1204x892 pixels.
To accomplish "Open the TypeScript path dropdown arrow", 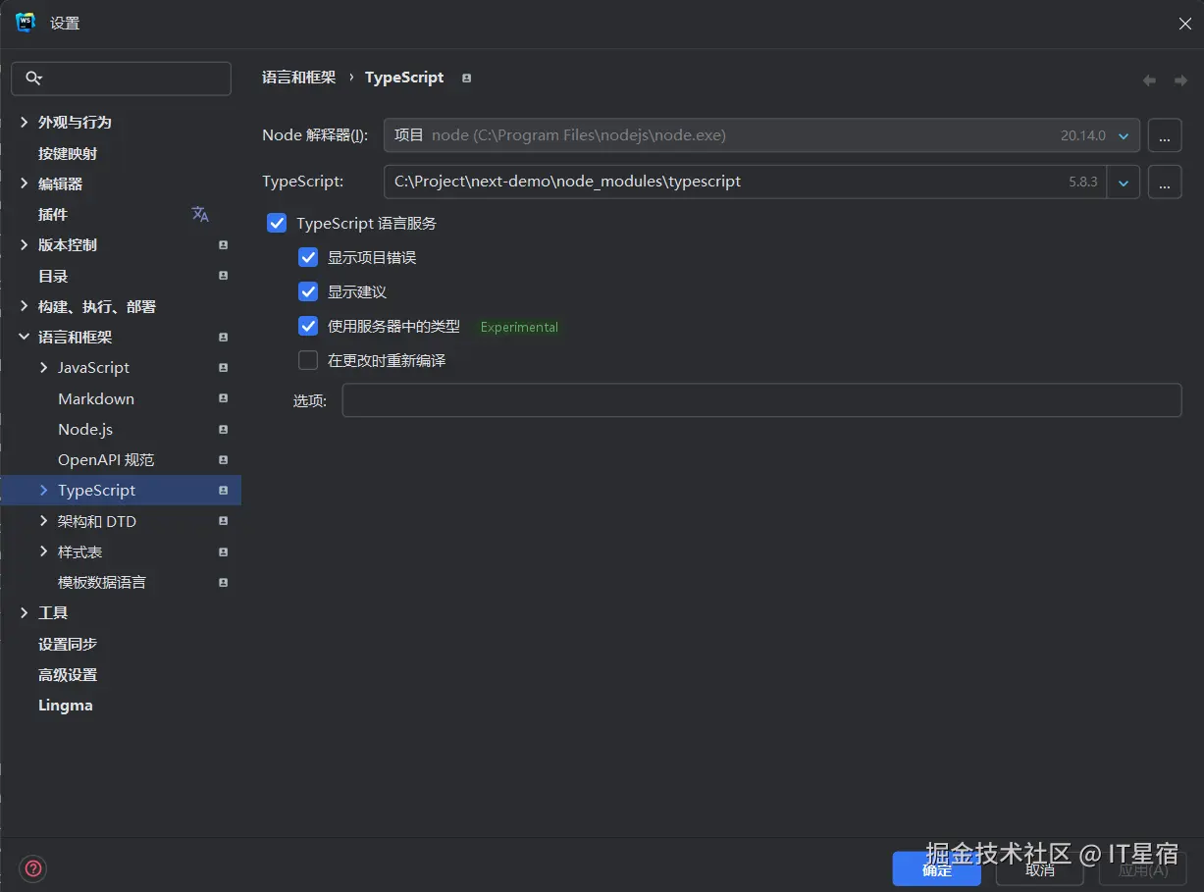I will [1124, 182].
